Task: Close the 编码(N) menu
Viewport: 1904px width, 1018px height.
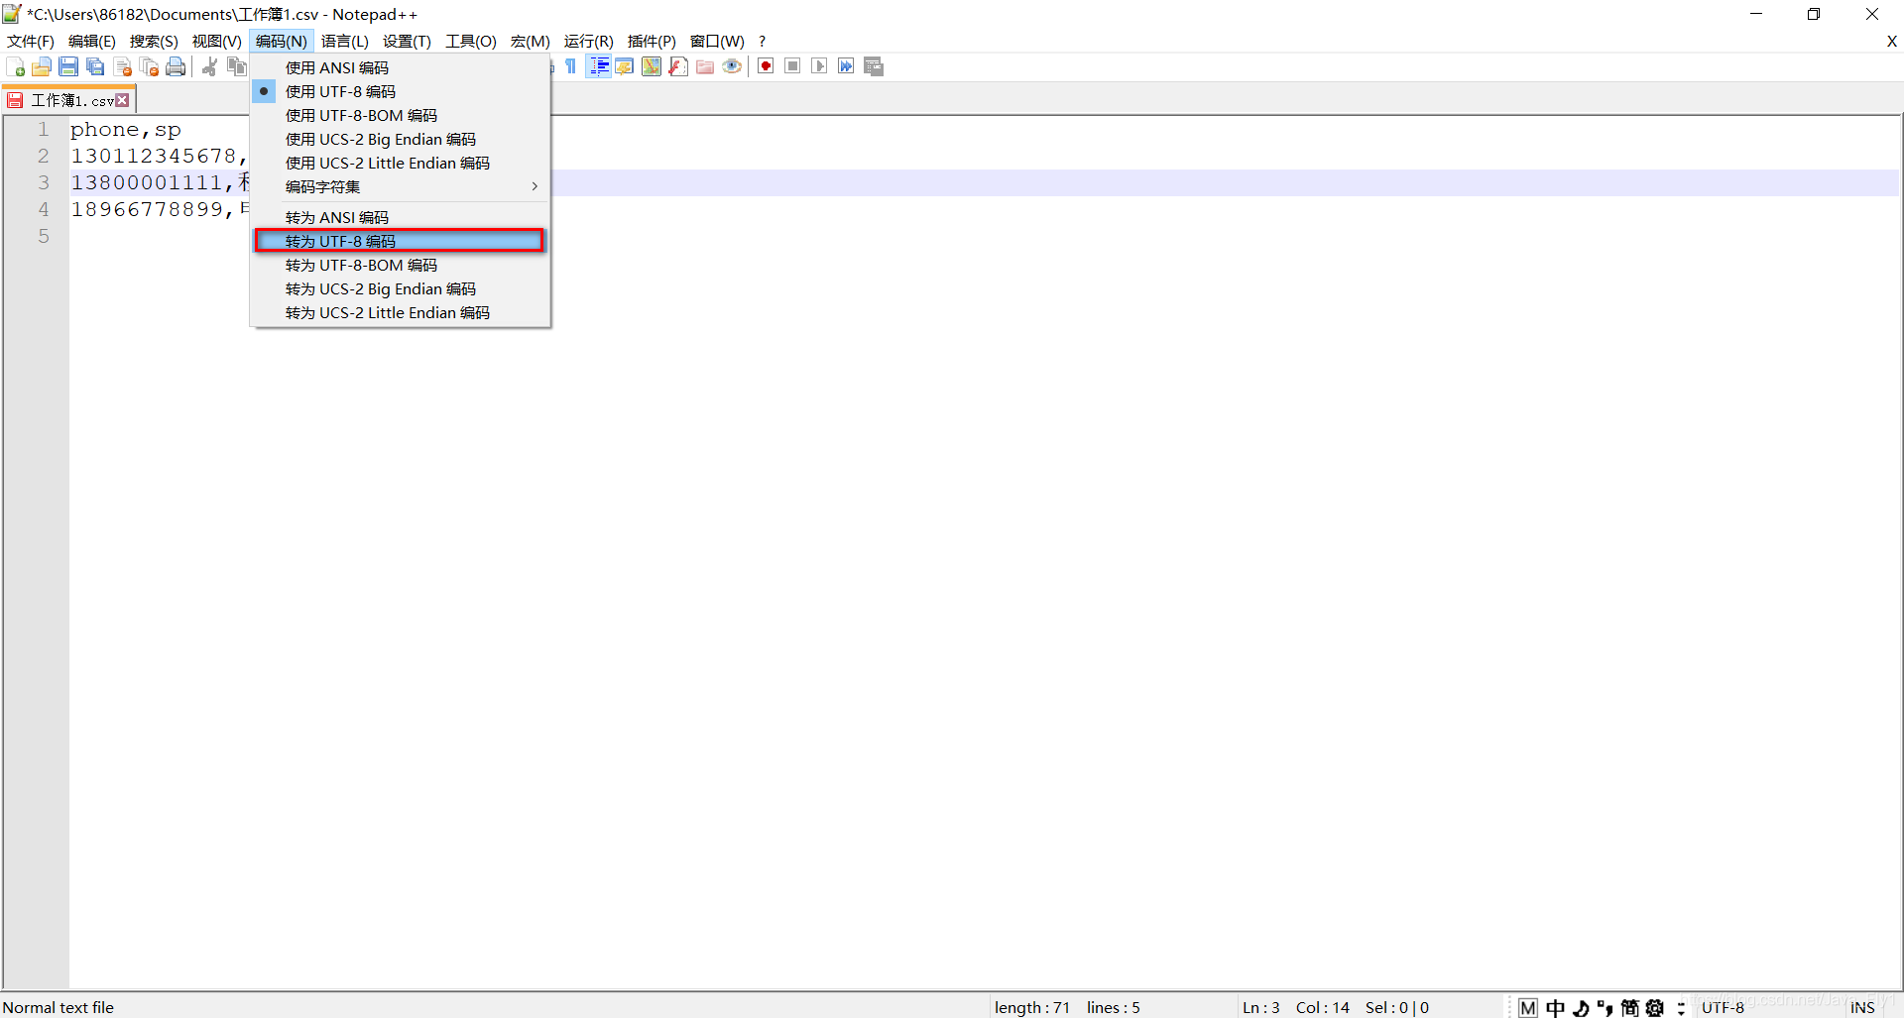Action: tap(282, 41)
